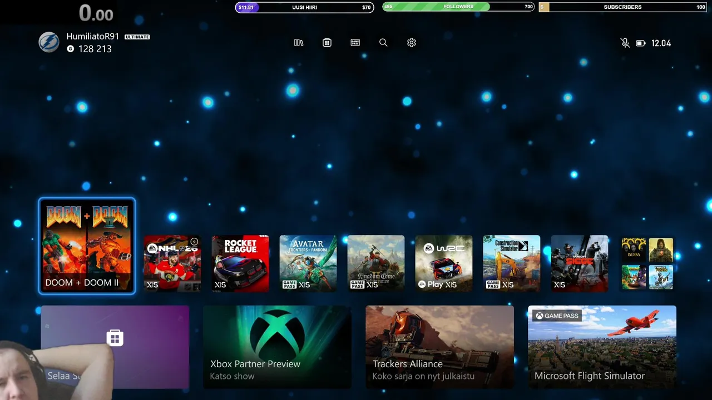The width and height of the screenshot is (712, 400).
Task: Launch the EA WRC game tile
Action: click(444, 263)
